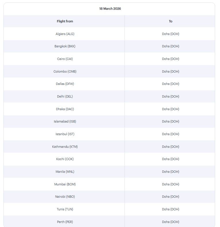Click the Cairo (CAI) flight entry

65,59
